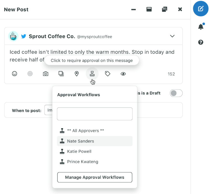The image size is (210, 194).
Task: Open the help question mark icon
Action: [x=201, y=42]
